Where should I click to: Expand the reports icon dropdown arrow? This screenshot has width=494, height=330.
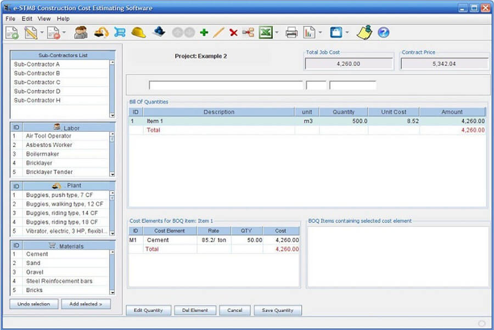point(319,32)
